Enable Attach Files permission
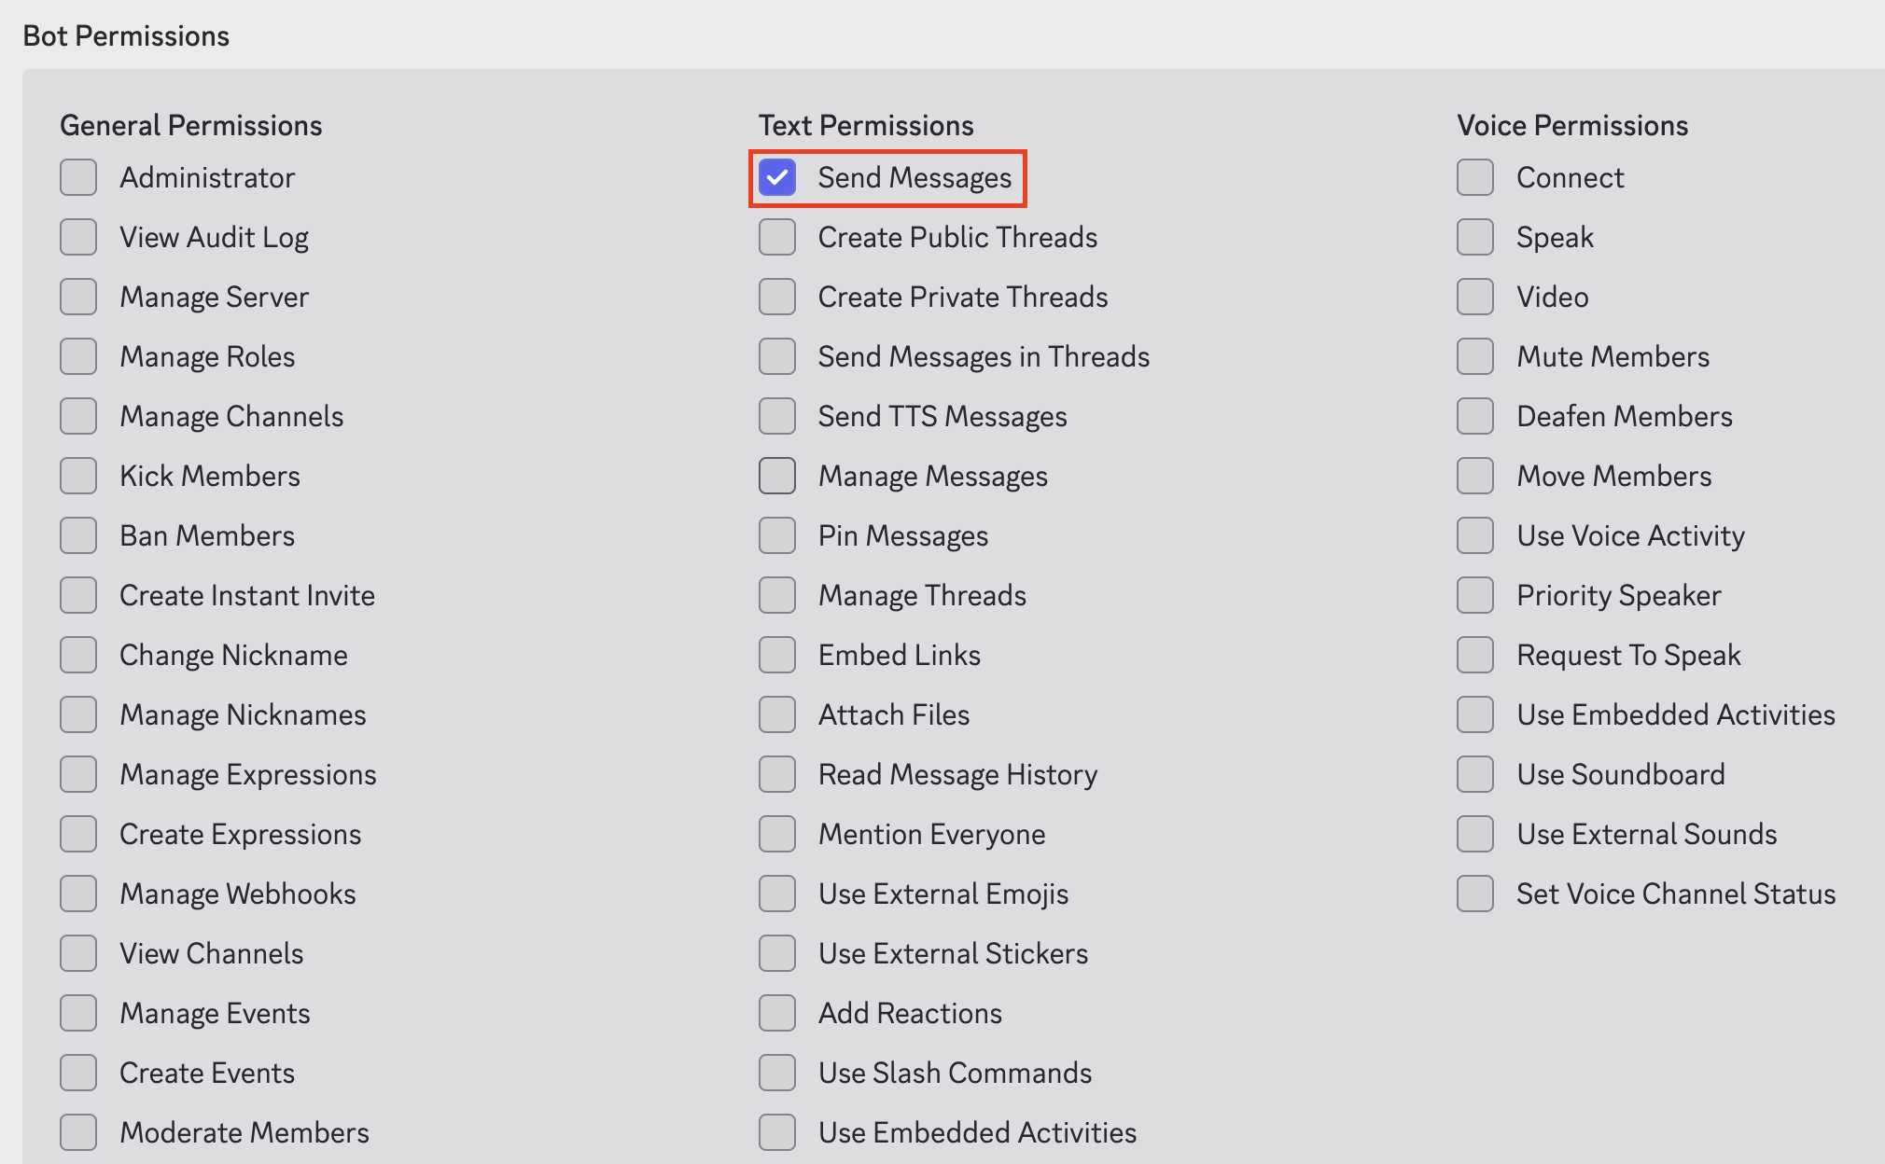 click(x=777, y=714)
